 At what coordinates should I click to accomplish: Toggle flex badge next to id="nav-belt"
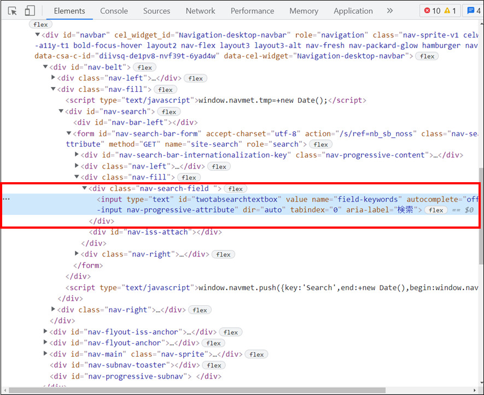point(144,67)
